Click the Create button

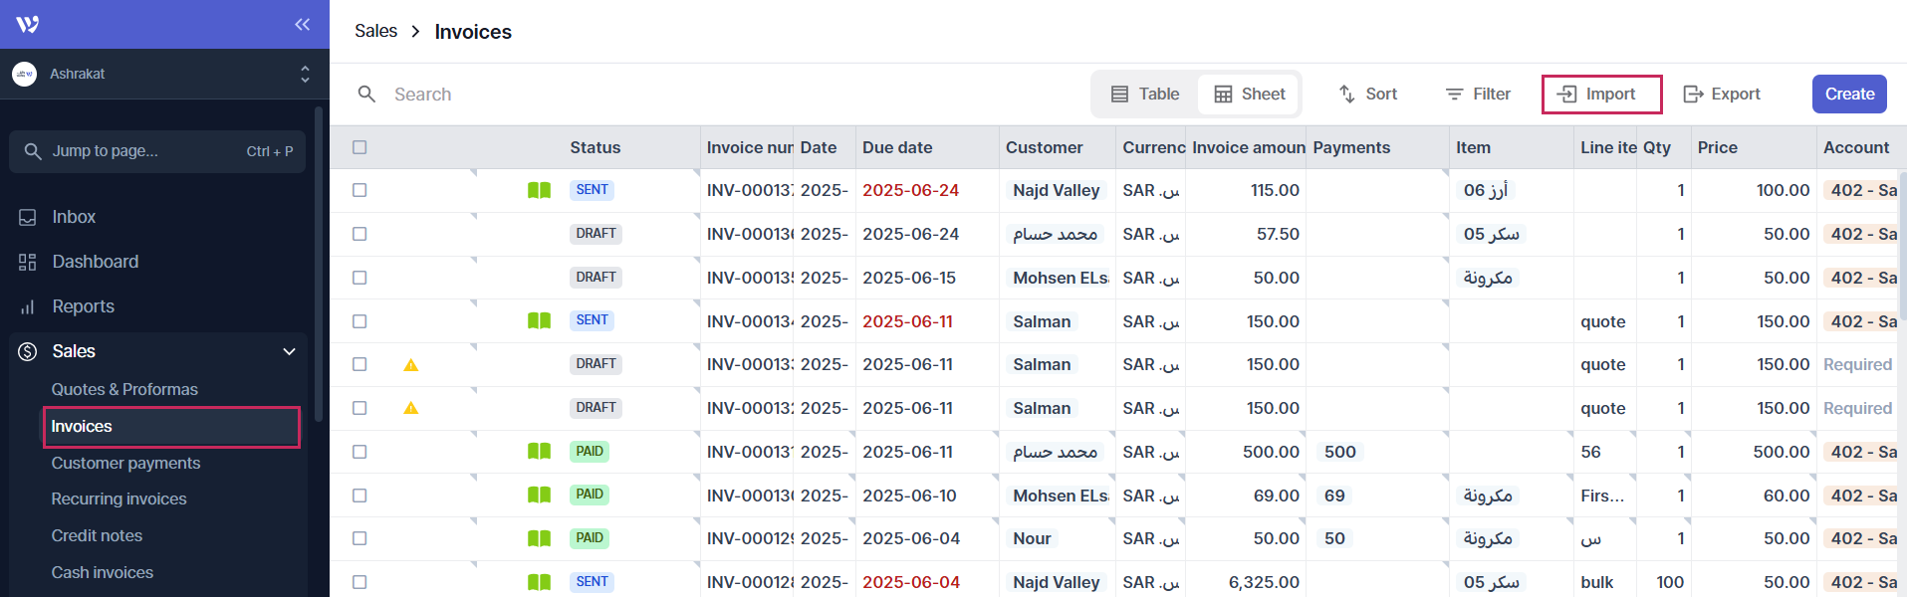1848,94
